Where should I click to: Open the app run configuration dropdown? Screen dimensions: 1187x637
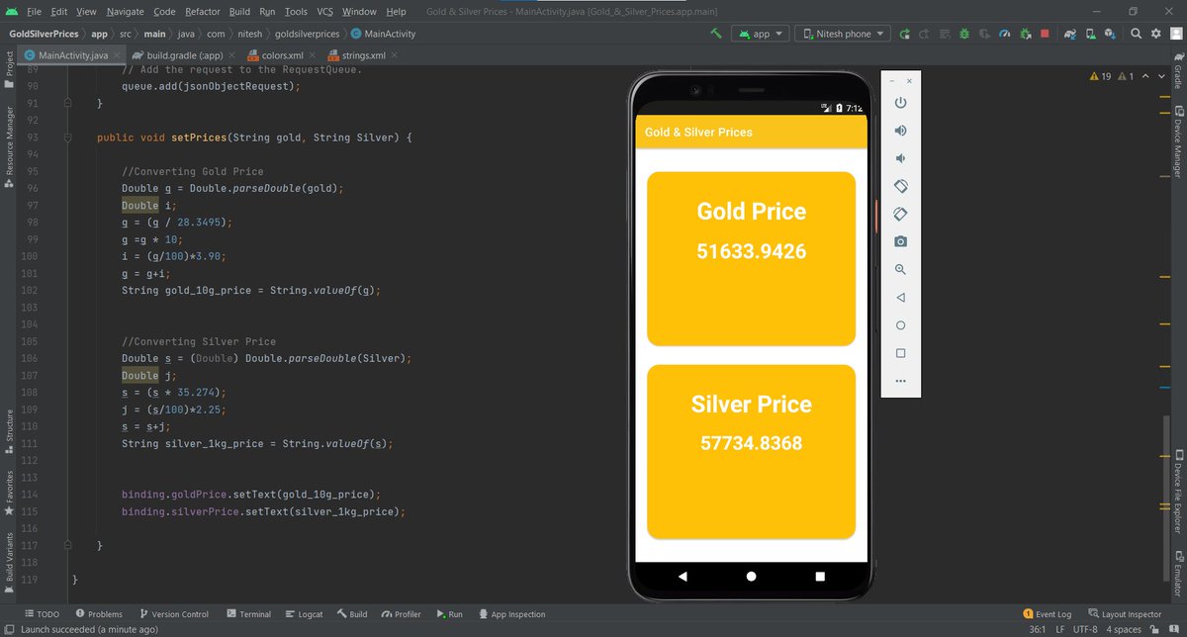[760, 33]
